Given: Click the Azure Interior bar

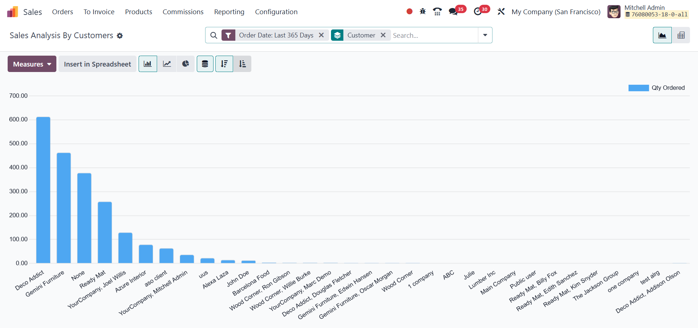Looking at the screenshot, I should [146, 254].
